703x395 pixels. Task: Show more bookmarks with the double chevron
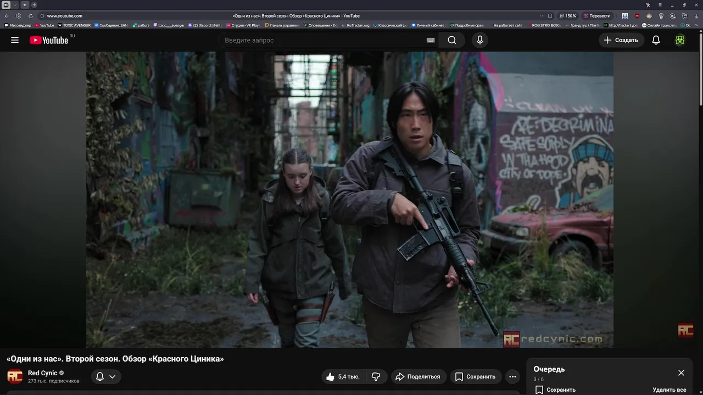696,25
